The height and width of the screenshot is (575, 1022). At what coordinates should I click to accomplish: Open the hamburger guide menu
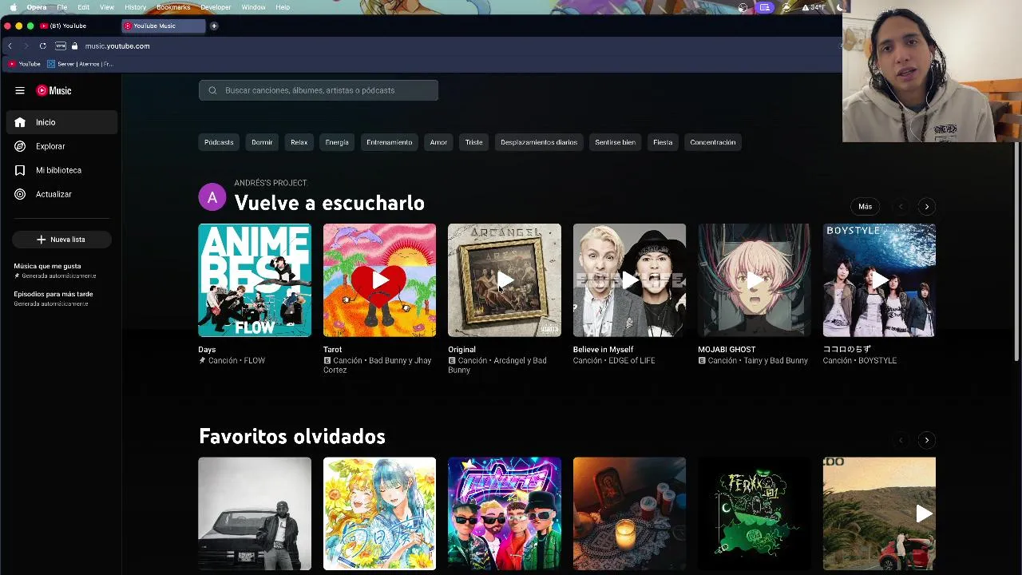pyautogui.click(x=20, y=90)
